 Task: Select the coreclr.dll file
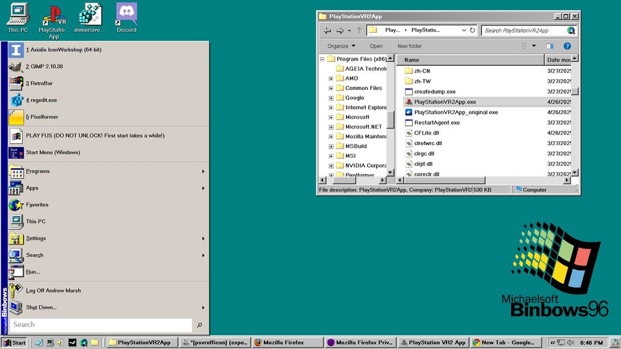(422, 174)
